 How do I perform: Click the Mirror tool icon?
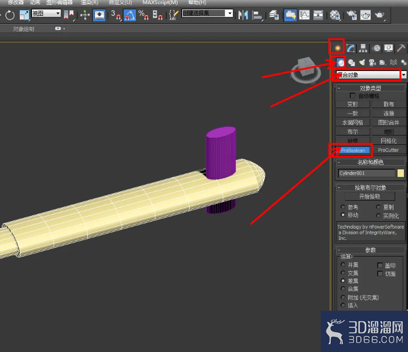[243, 15]
